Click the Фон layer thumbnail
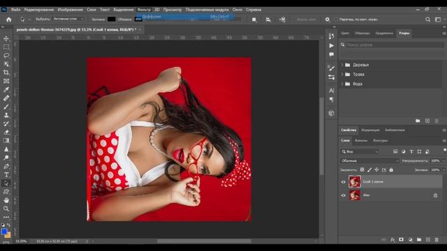Screen dimensions: 447x251 354,195
